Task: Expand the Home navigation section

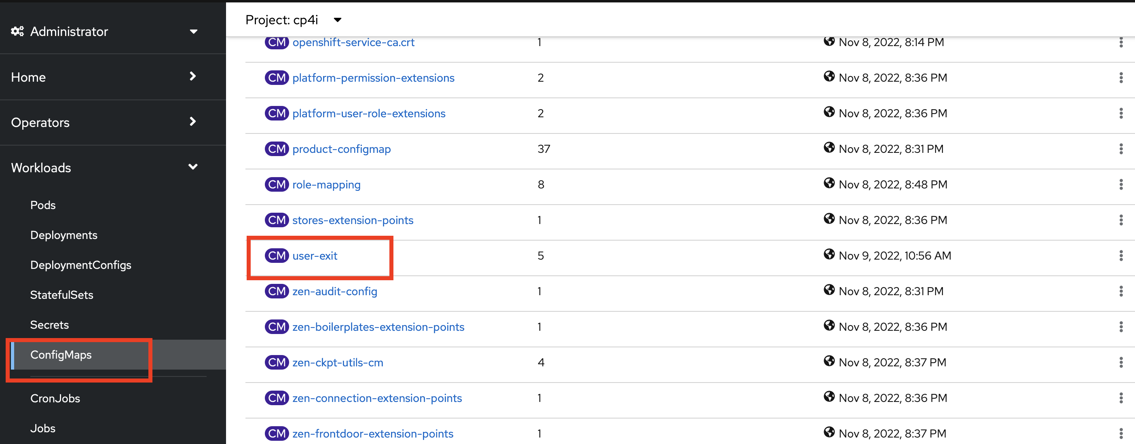Action: pyautogui.click(x=104, y=77)
